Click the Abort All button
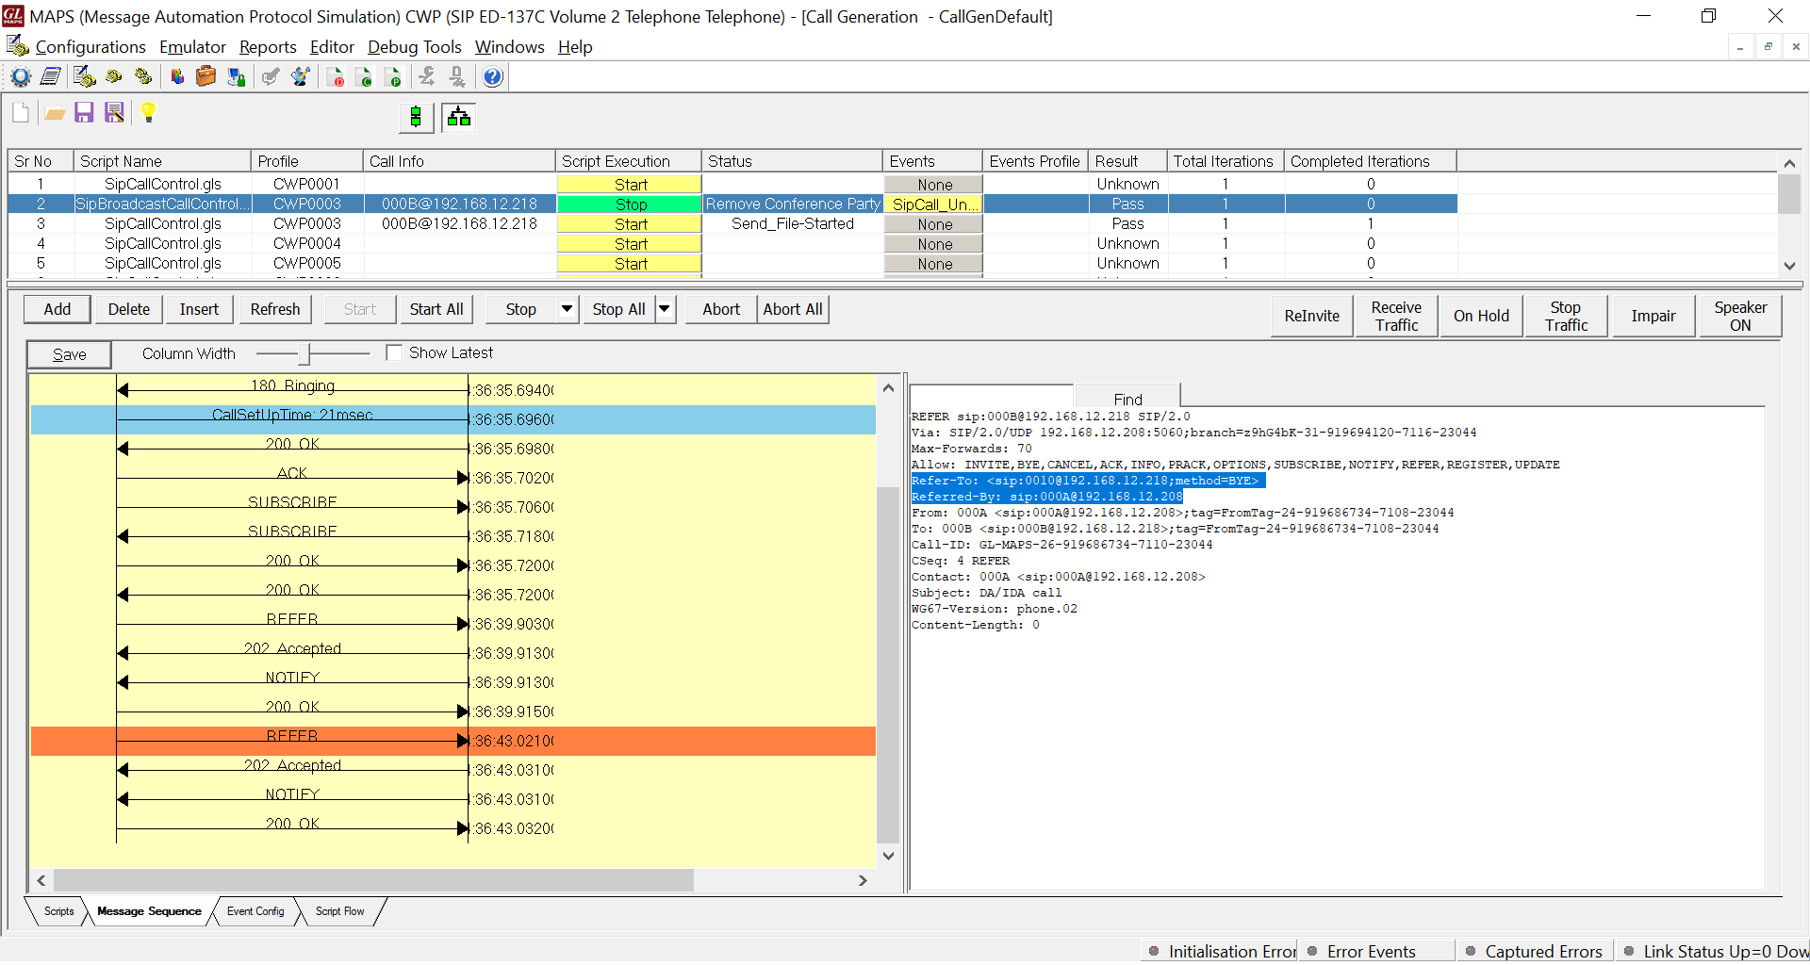 coord(793,309)
